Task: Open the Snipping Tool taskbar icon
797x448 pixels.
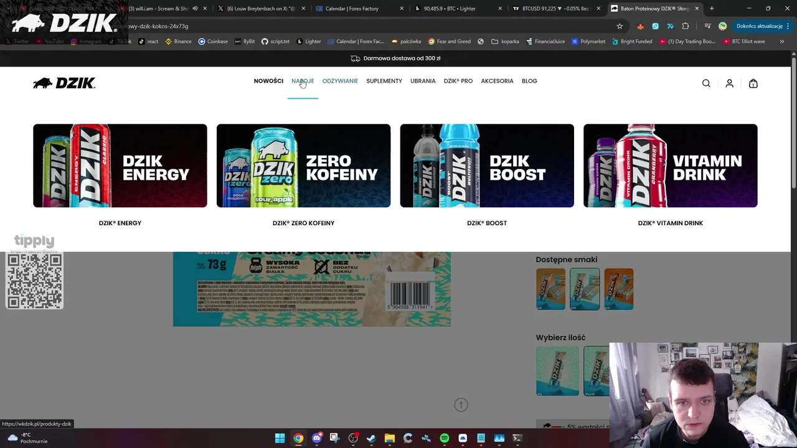Action: pos(334,438)
